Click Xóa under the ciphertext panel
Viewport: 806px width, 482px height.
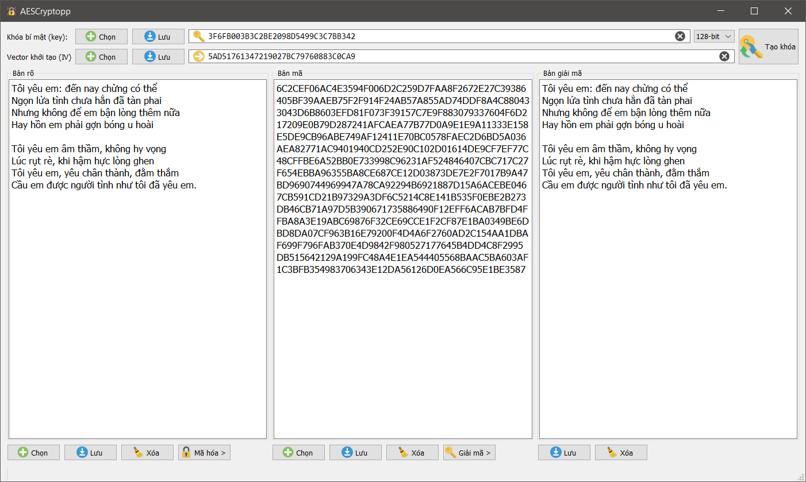(412, 453)
